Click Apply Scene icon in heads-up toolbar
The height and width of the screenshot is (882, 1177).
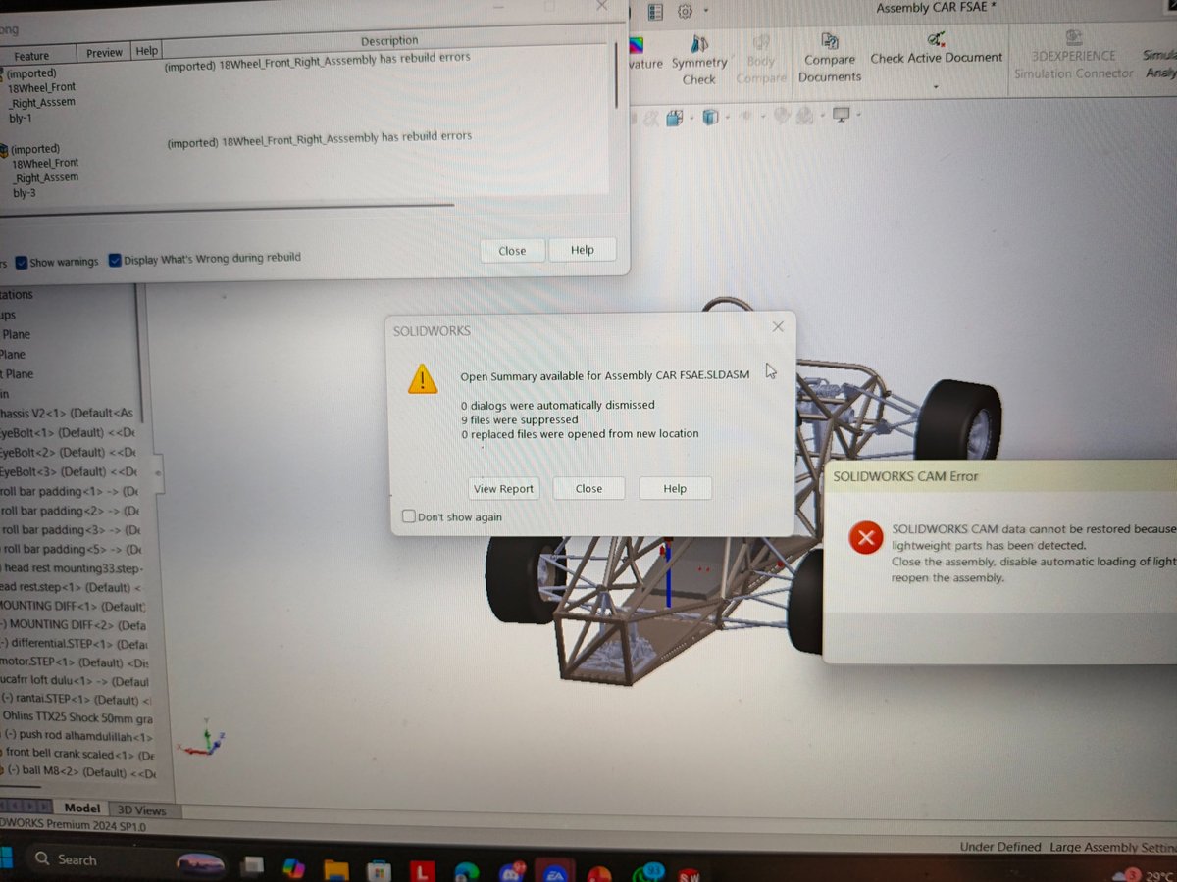[x=806, y=116]
